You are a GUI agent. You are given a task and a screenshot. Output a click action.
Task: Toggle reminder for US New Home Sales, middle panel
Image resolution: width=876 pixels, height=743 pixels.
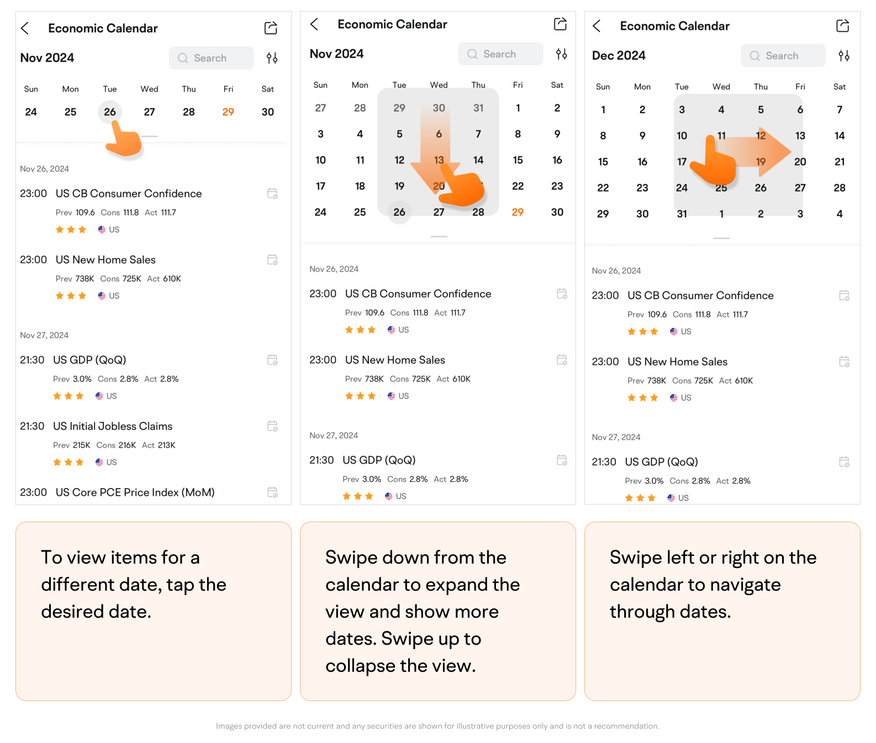click(562, 360)
